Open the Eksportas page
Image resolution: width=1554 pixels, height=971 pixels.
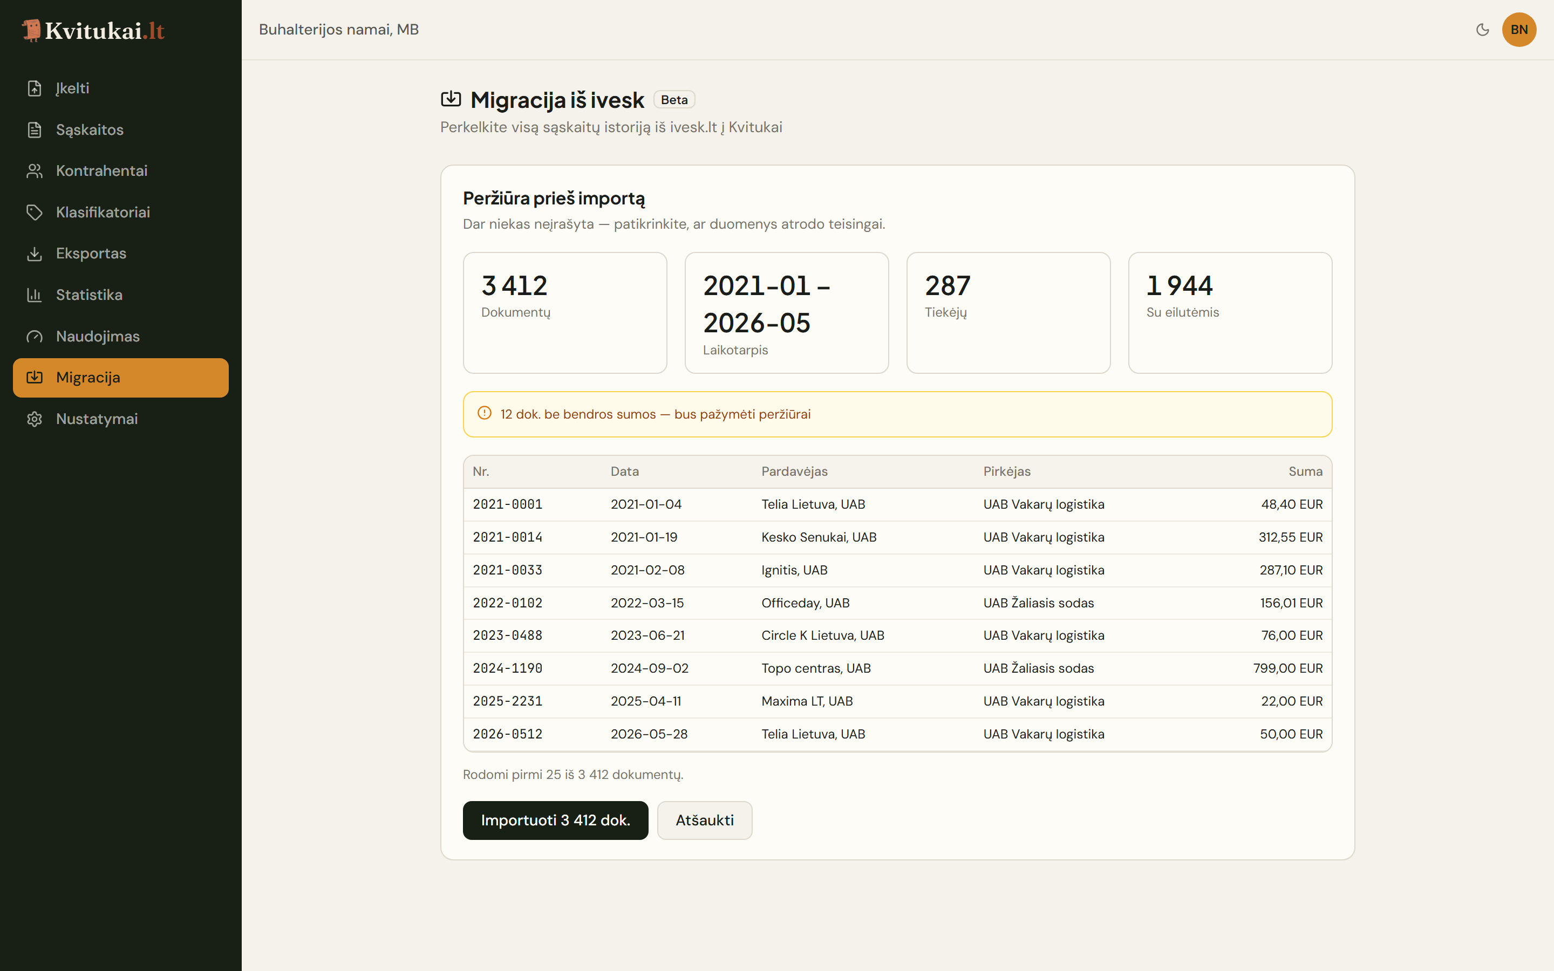tap(121, 254)
